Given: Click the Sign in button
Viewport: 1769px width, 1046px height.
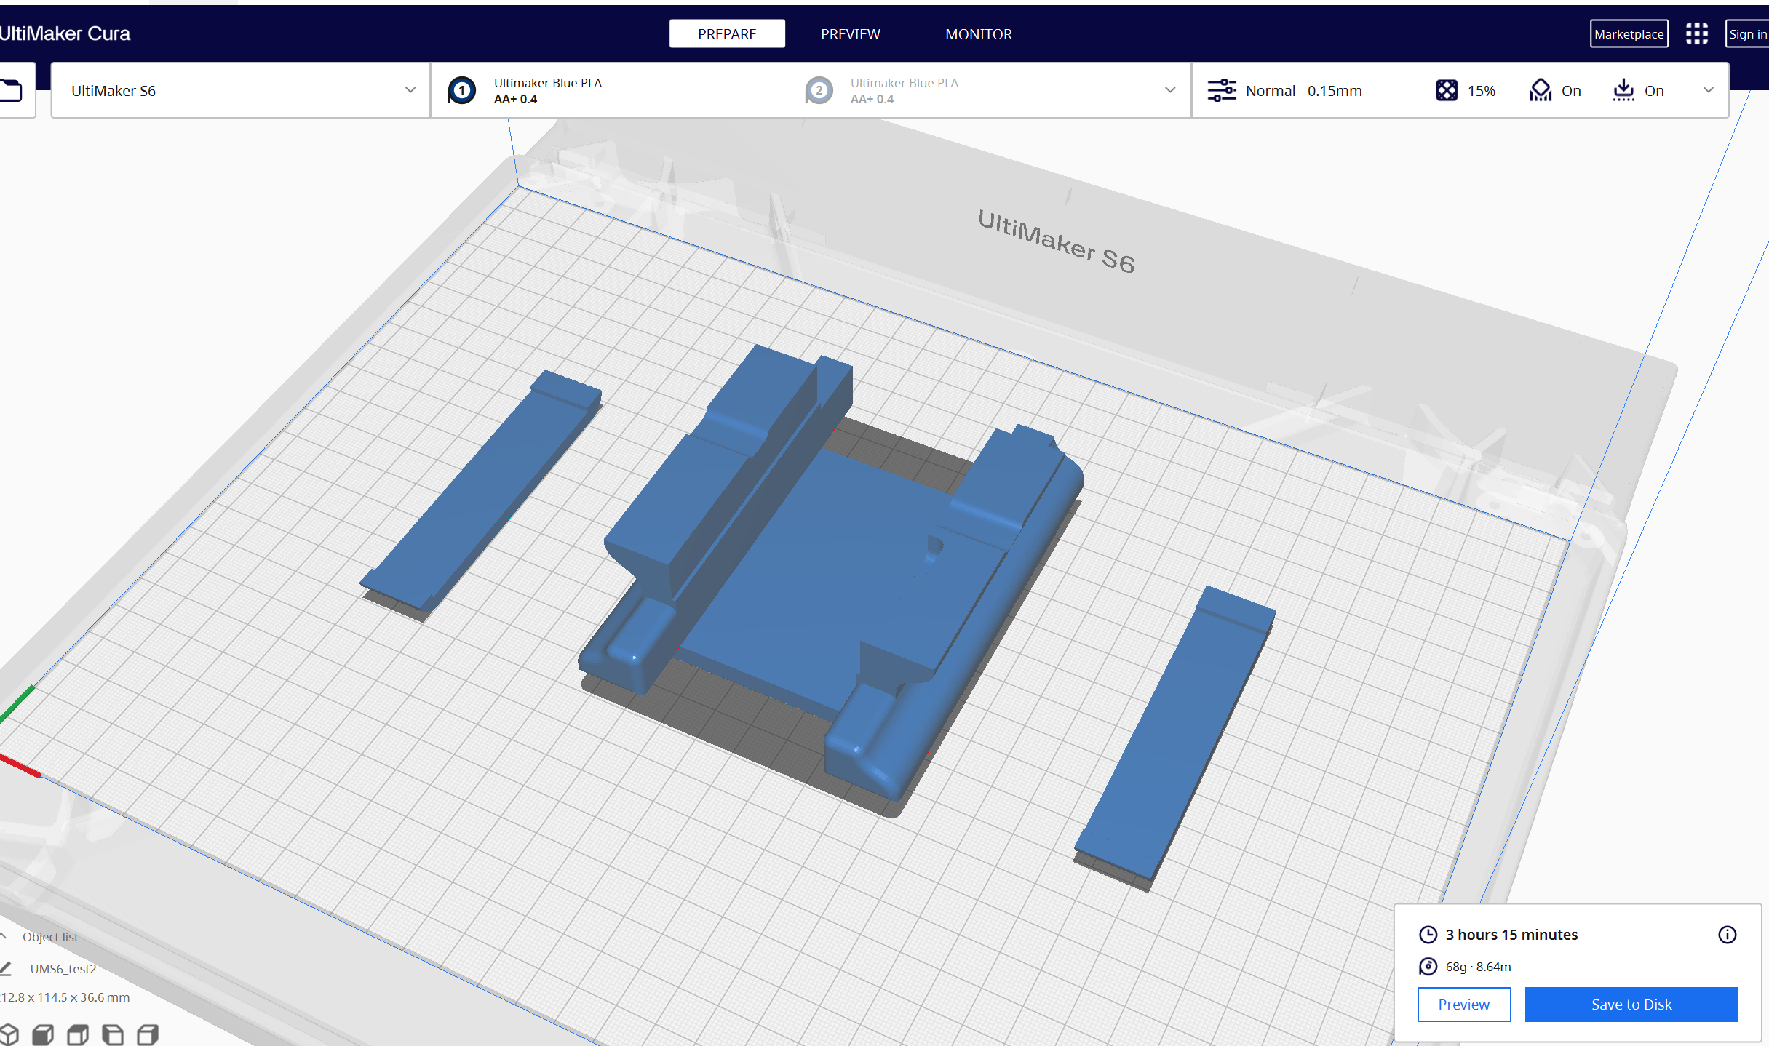Looking at the screenshot, I should click(x=1747, y=33).
